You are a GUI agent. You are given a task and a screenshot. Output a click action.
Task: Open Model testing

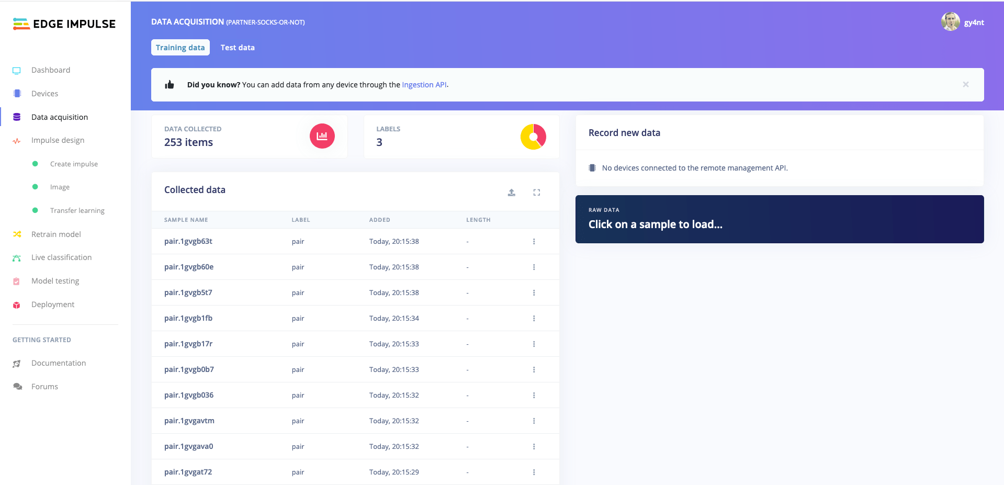click(55, 280)
